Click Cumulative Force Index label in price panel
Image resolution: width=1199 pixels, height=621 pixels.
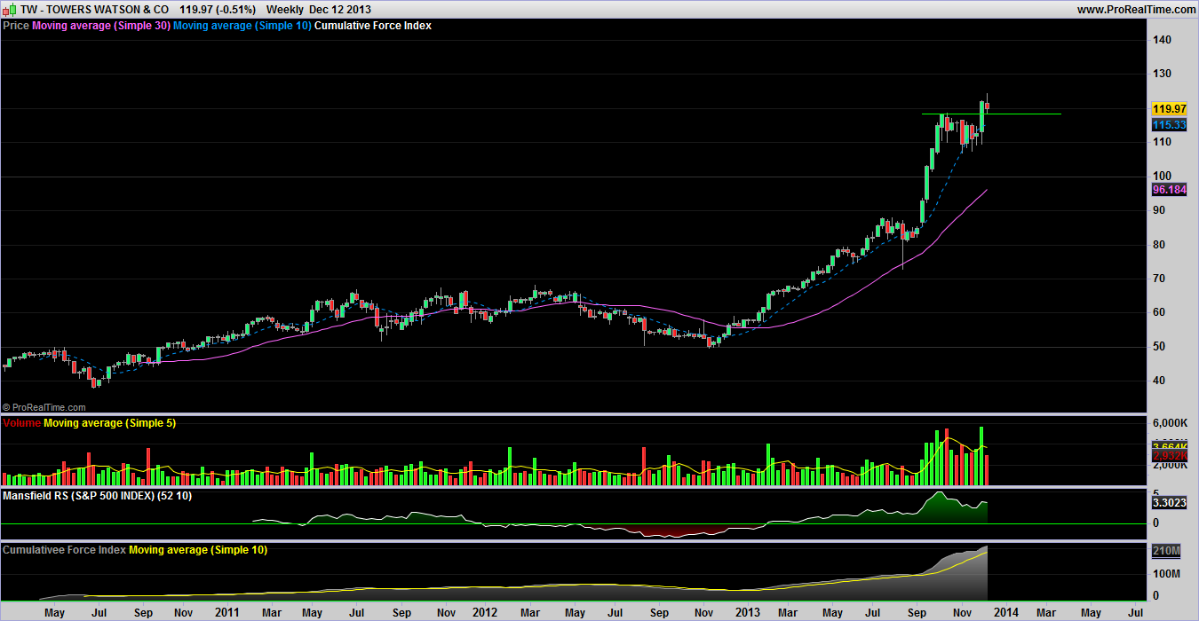(373, 26)
